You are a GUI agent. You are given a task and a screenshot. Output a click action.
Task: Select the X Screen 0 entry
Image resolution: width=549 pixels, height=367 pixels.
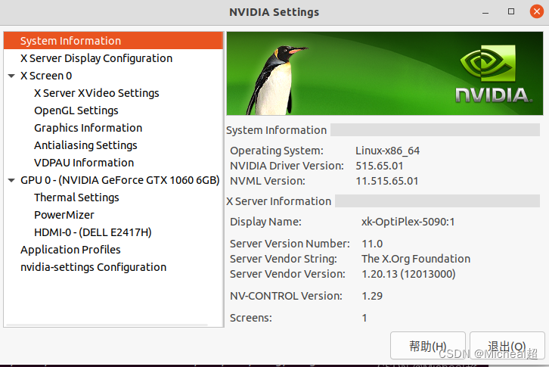(x=46, y=76)
